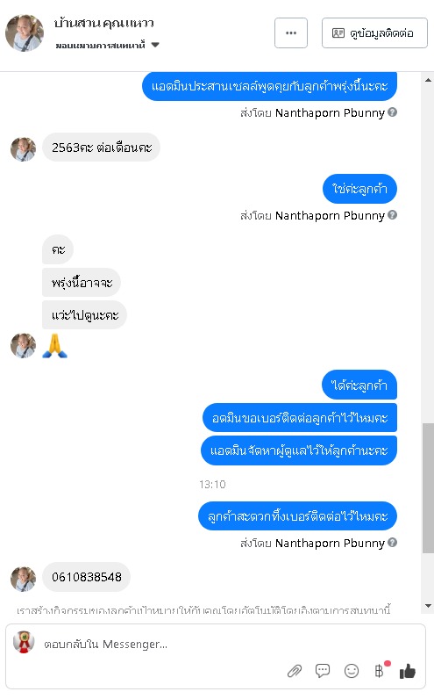This screenshot has height=699, width=434.
Task: Click help icon beside first Nanthaporn Pbunny
Action: 392,112
